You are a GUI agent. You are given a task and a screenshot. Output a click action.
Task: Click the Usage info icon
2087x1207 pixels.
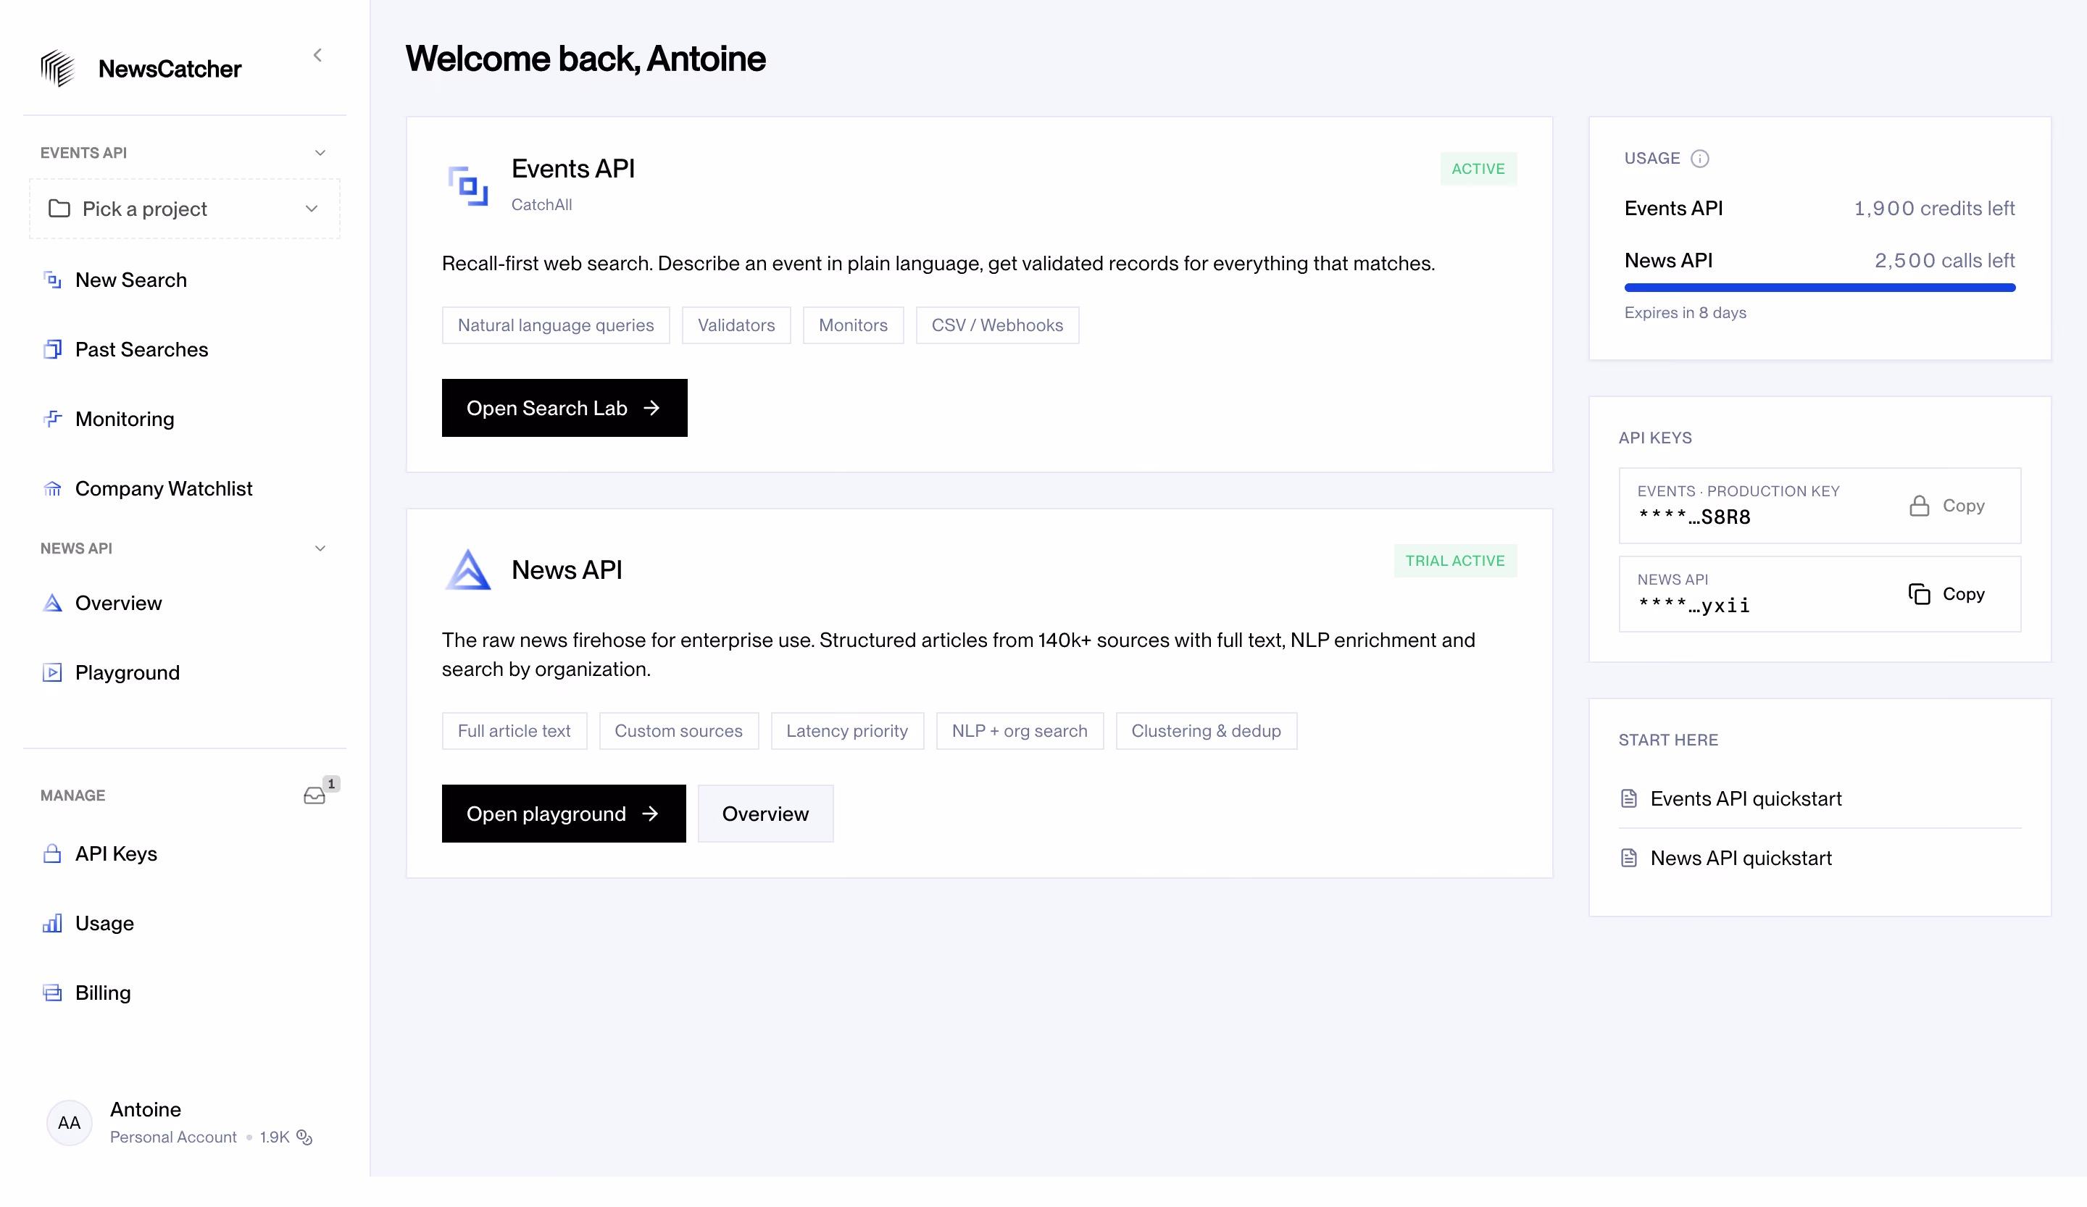point(1699,158)
